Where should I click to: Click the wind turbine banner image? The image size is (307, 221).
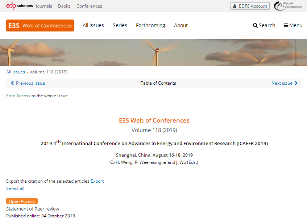154,52
